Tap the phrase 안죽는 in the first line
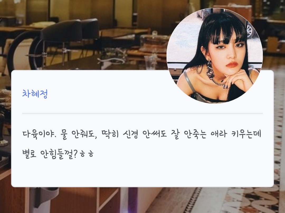This screenshot has width=285, height=213. [x=195, y=134]
